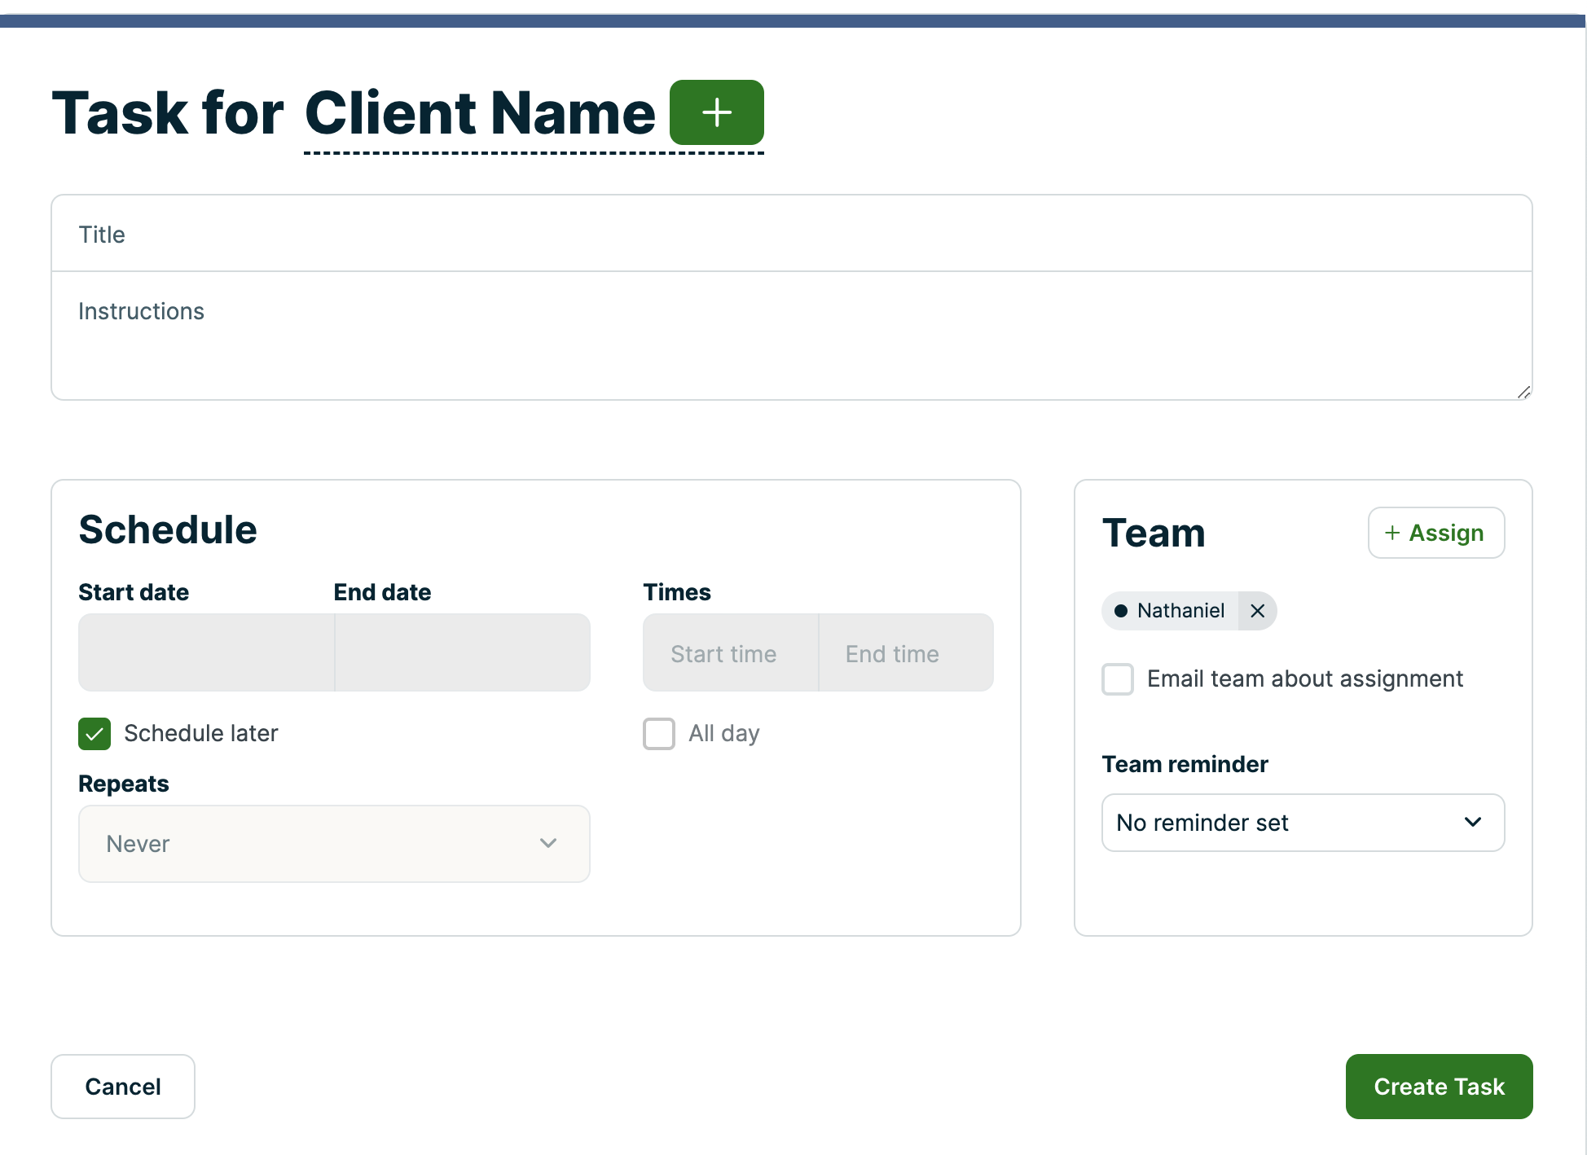Click into the Instructions text area
The image size is (1587, 1155).
[791, 336]
